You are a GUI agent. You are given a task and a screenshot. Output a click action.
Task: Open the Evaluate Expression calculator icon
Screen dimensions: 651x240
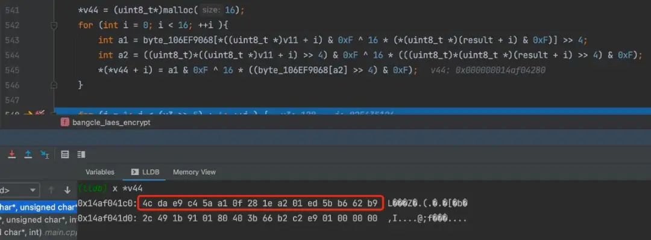point(64,154)
